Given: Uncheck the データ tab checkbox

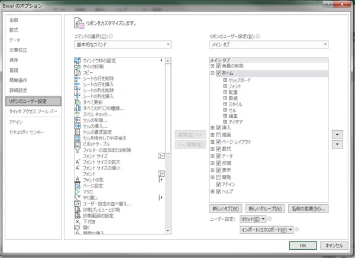Looking at the screenshot, I should 218,156.
